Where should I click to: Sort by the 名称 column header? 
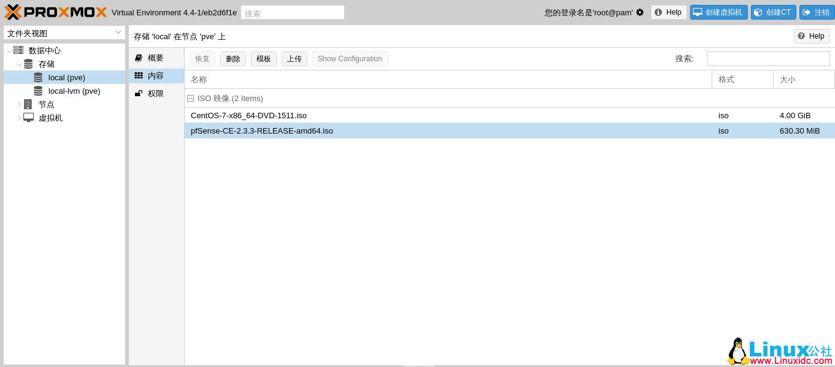448,80
